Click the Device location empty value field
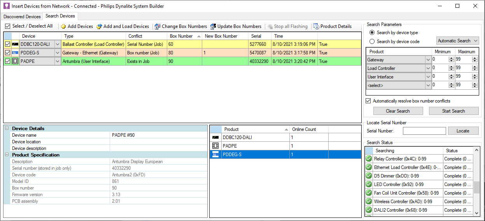The image size is (485, 221). click(x=159, y=142)
